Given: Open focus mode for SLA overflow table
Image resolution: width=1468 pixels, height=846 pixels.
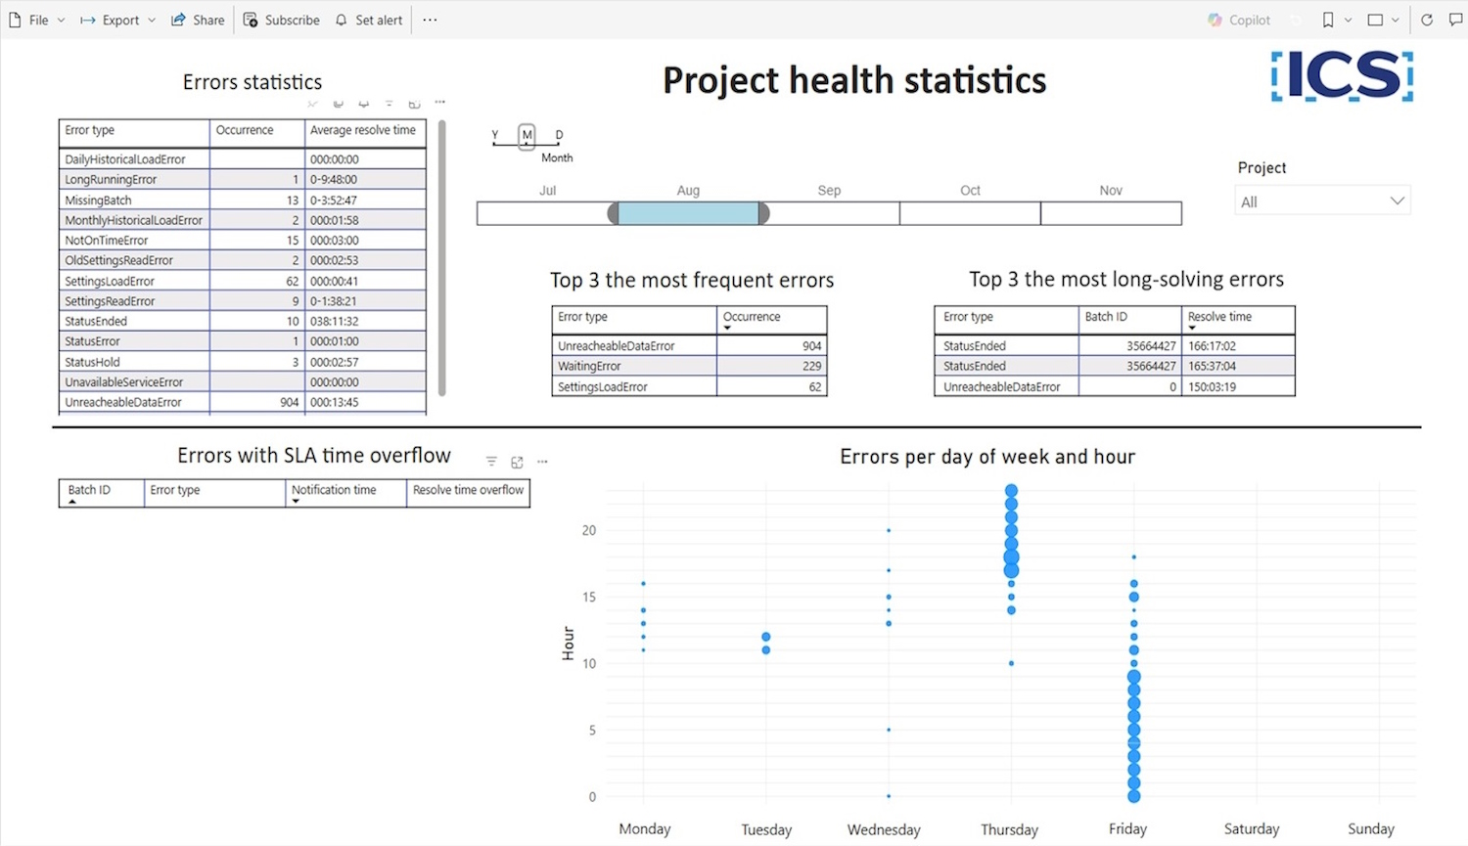Looking at the screenshot, I should [x=517, y=462].
